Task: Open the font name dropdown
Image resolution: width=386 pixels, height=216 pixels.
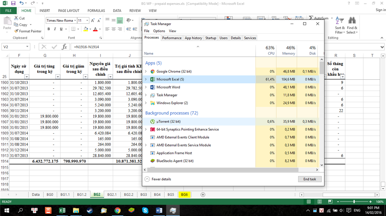Action: coord(75,21)
